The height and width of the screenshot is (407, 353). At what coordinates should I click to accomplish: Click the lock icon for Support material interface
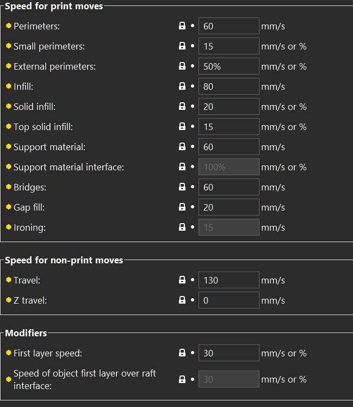[x=182, y=166]
